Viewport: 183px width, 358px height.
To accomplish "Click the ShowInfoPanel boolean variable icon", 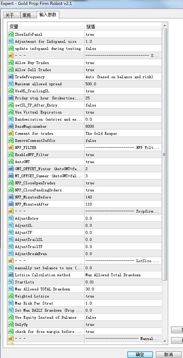I will [11, 34].
